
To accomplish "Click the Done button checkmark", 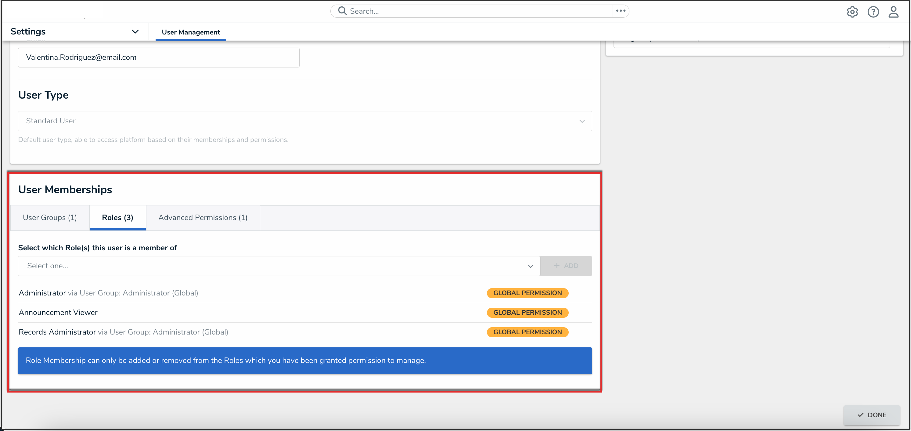I will [x=860, y=415].
